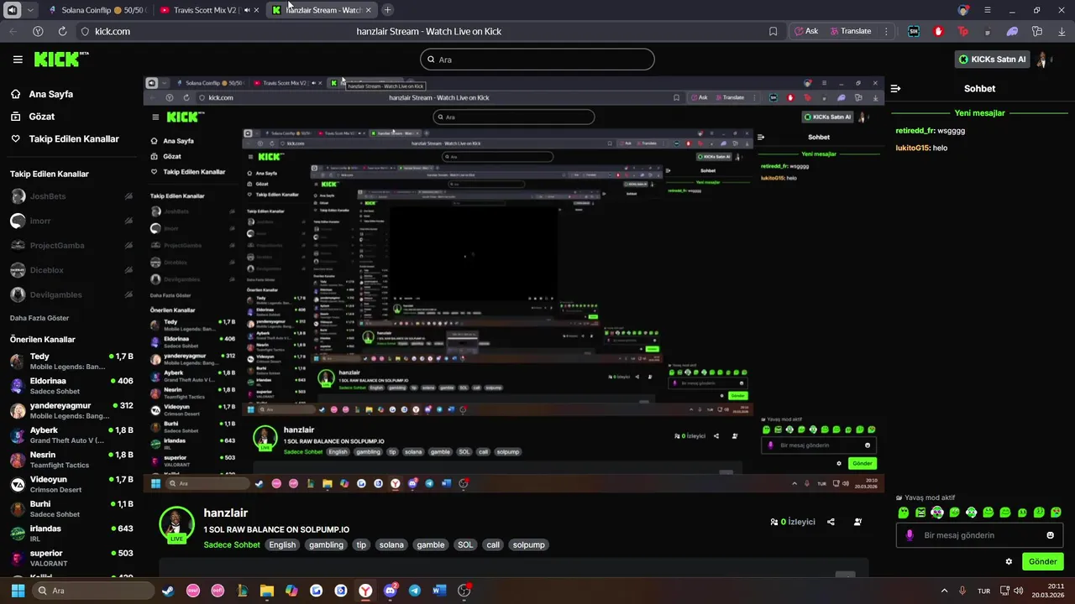
Task: Open the user profile avatar menu
Action: point(1043,60)
